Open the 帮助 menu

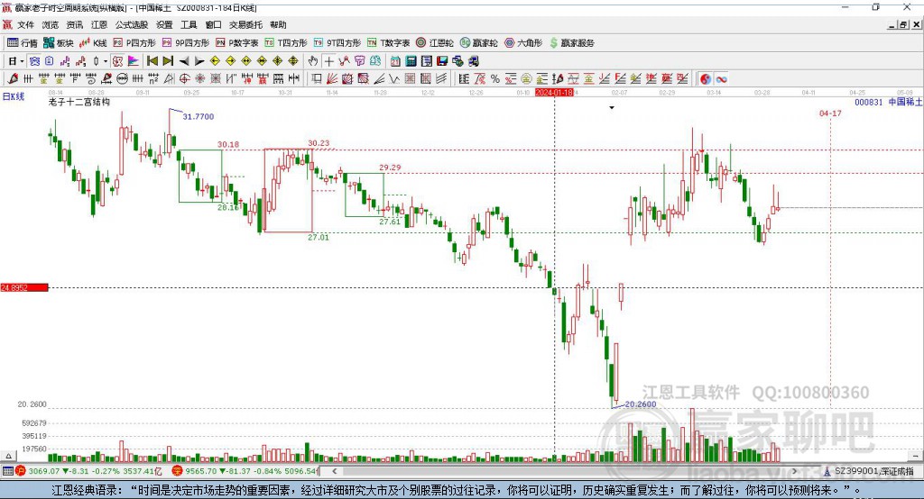pyautogui.click(x=278, y=24)
